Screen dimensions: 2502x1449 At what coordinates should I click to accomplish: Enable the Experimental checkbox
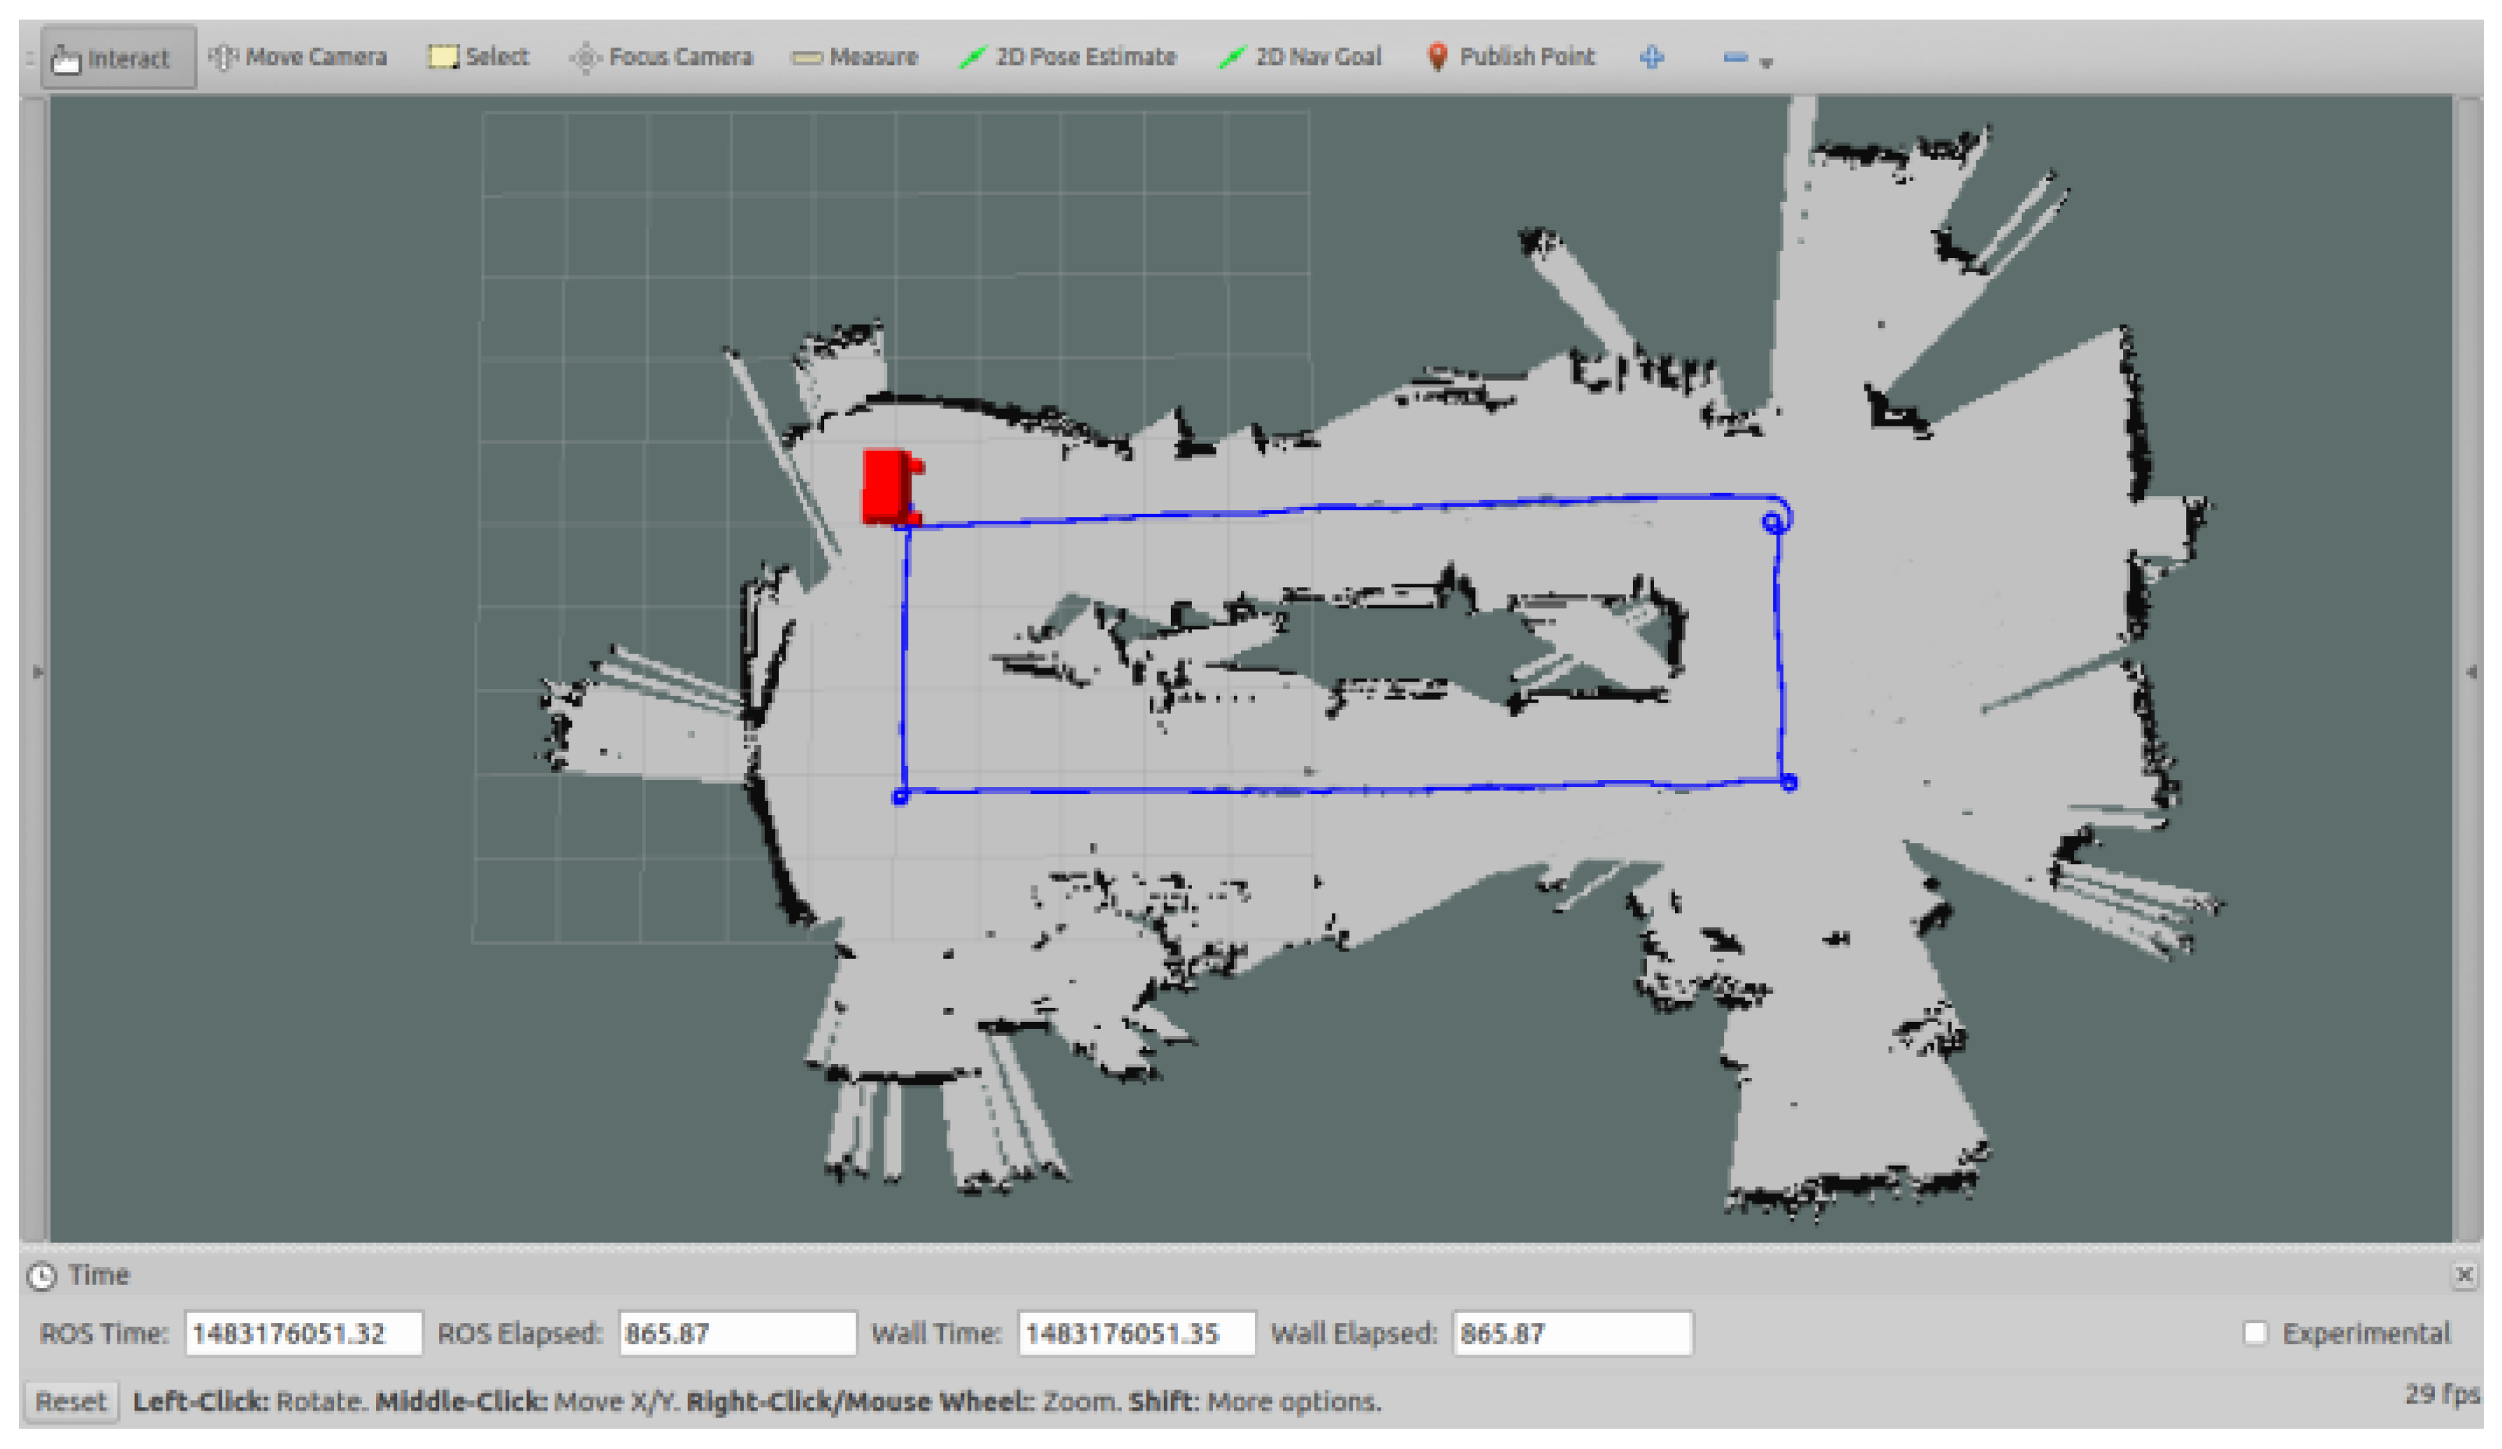2256,1333
